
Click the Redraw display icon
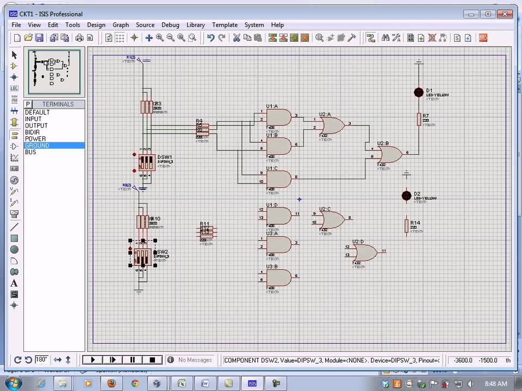click(109, 38)
